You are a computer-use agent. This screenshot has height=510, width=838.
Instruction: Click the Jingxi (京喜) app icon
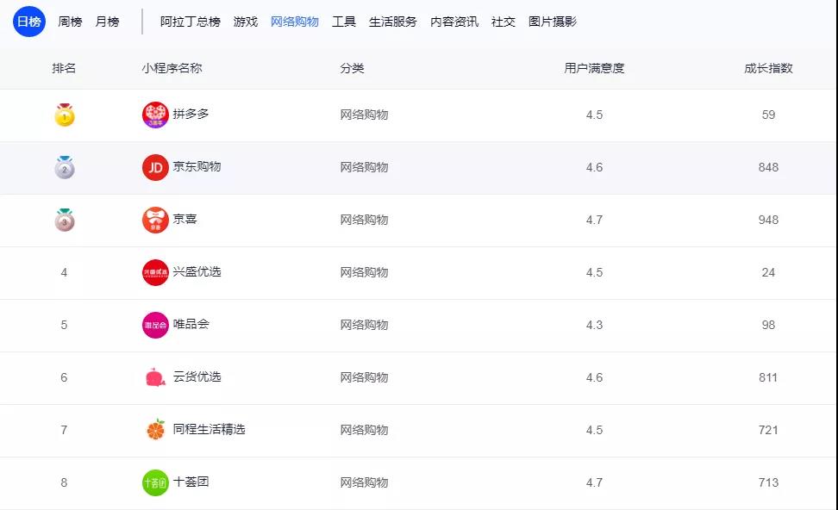point(155,221)
